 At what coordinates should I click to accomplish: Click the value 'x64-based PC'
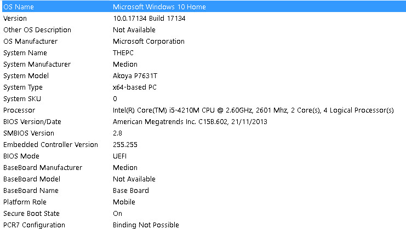(x=135, y=87)
